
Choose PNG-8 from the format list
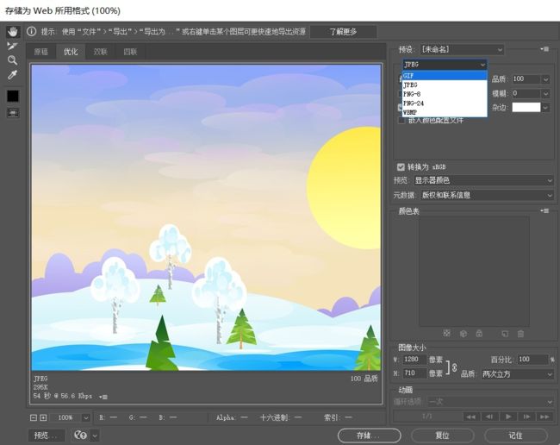coord(445,94)
